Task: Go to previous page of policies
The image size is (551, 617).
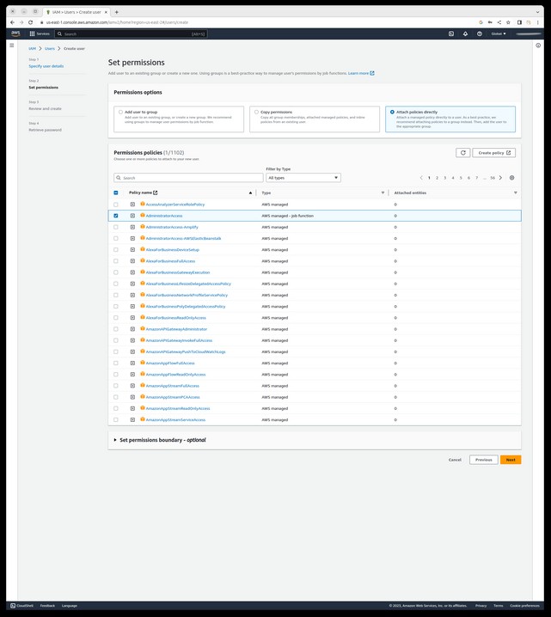Action: point(421,178)
